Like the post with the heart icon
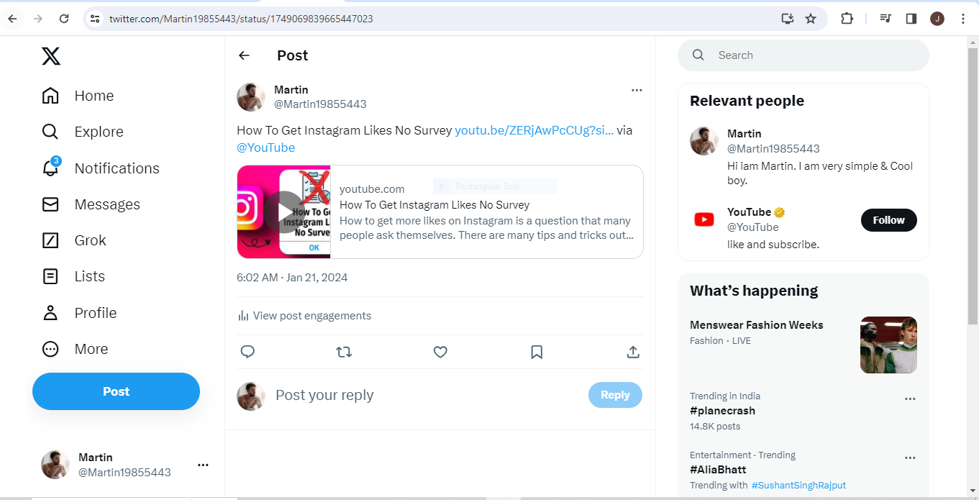 coord(440,352)
